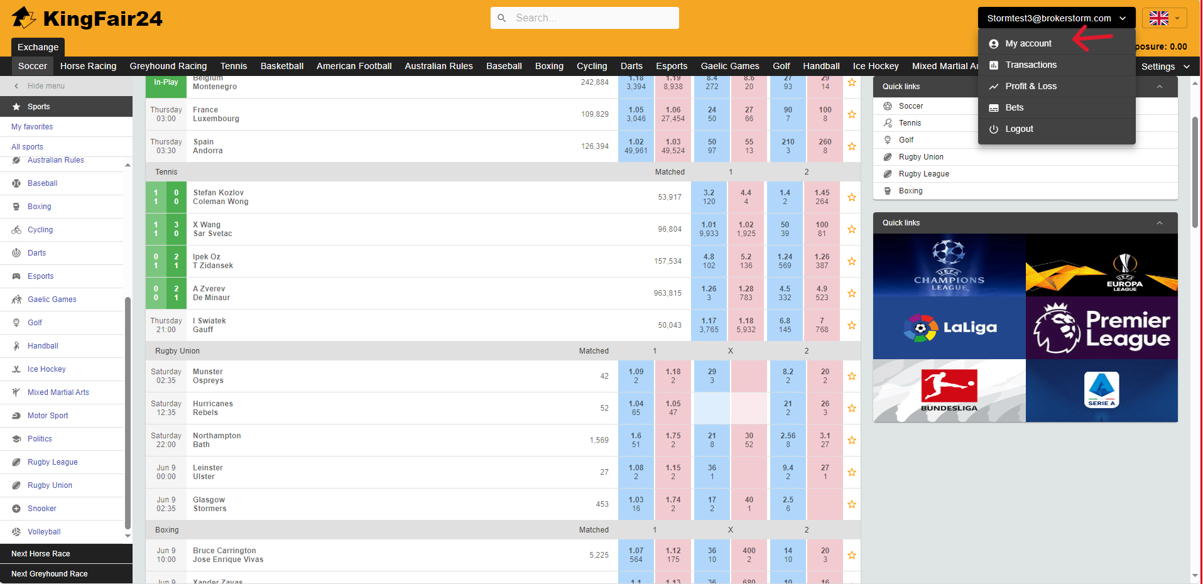This screenshot has height=584, width=1203.
Task: Click the Baseball sidebar icon
Action: pyautogui.click(x=16, y=183)
